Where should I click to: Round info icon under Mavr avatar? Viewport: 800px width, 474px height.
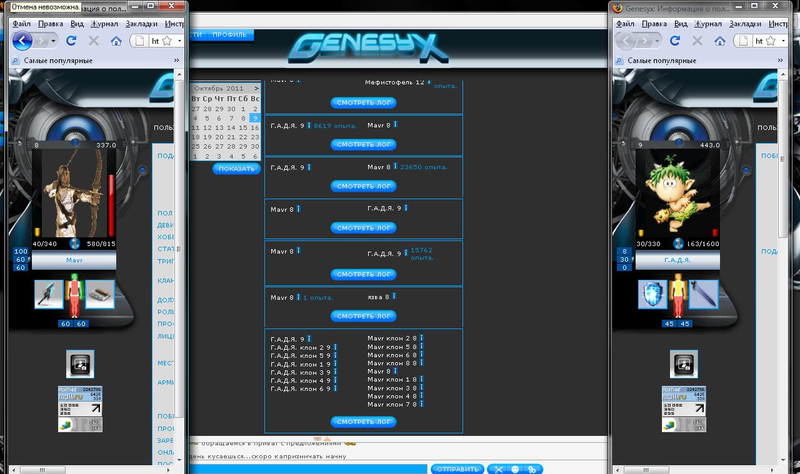click(x=74, y=244)
